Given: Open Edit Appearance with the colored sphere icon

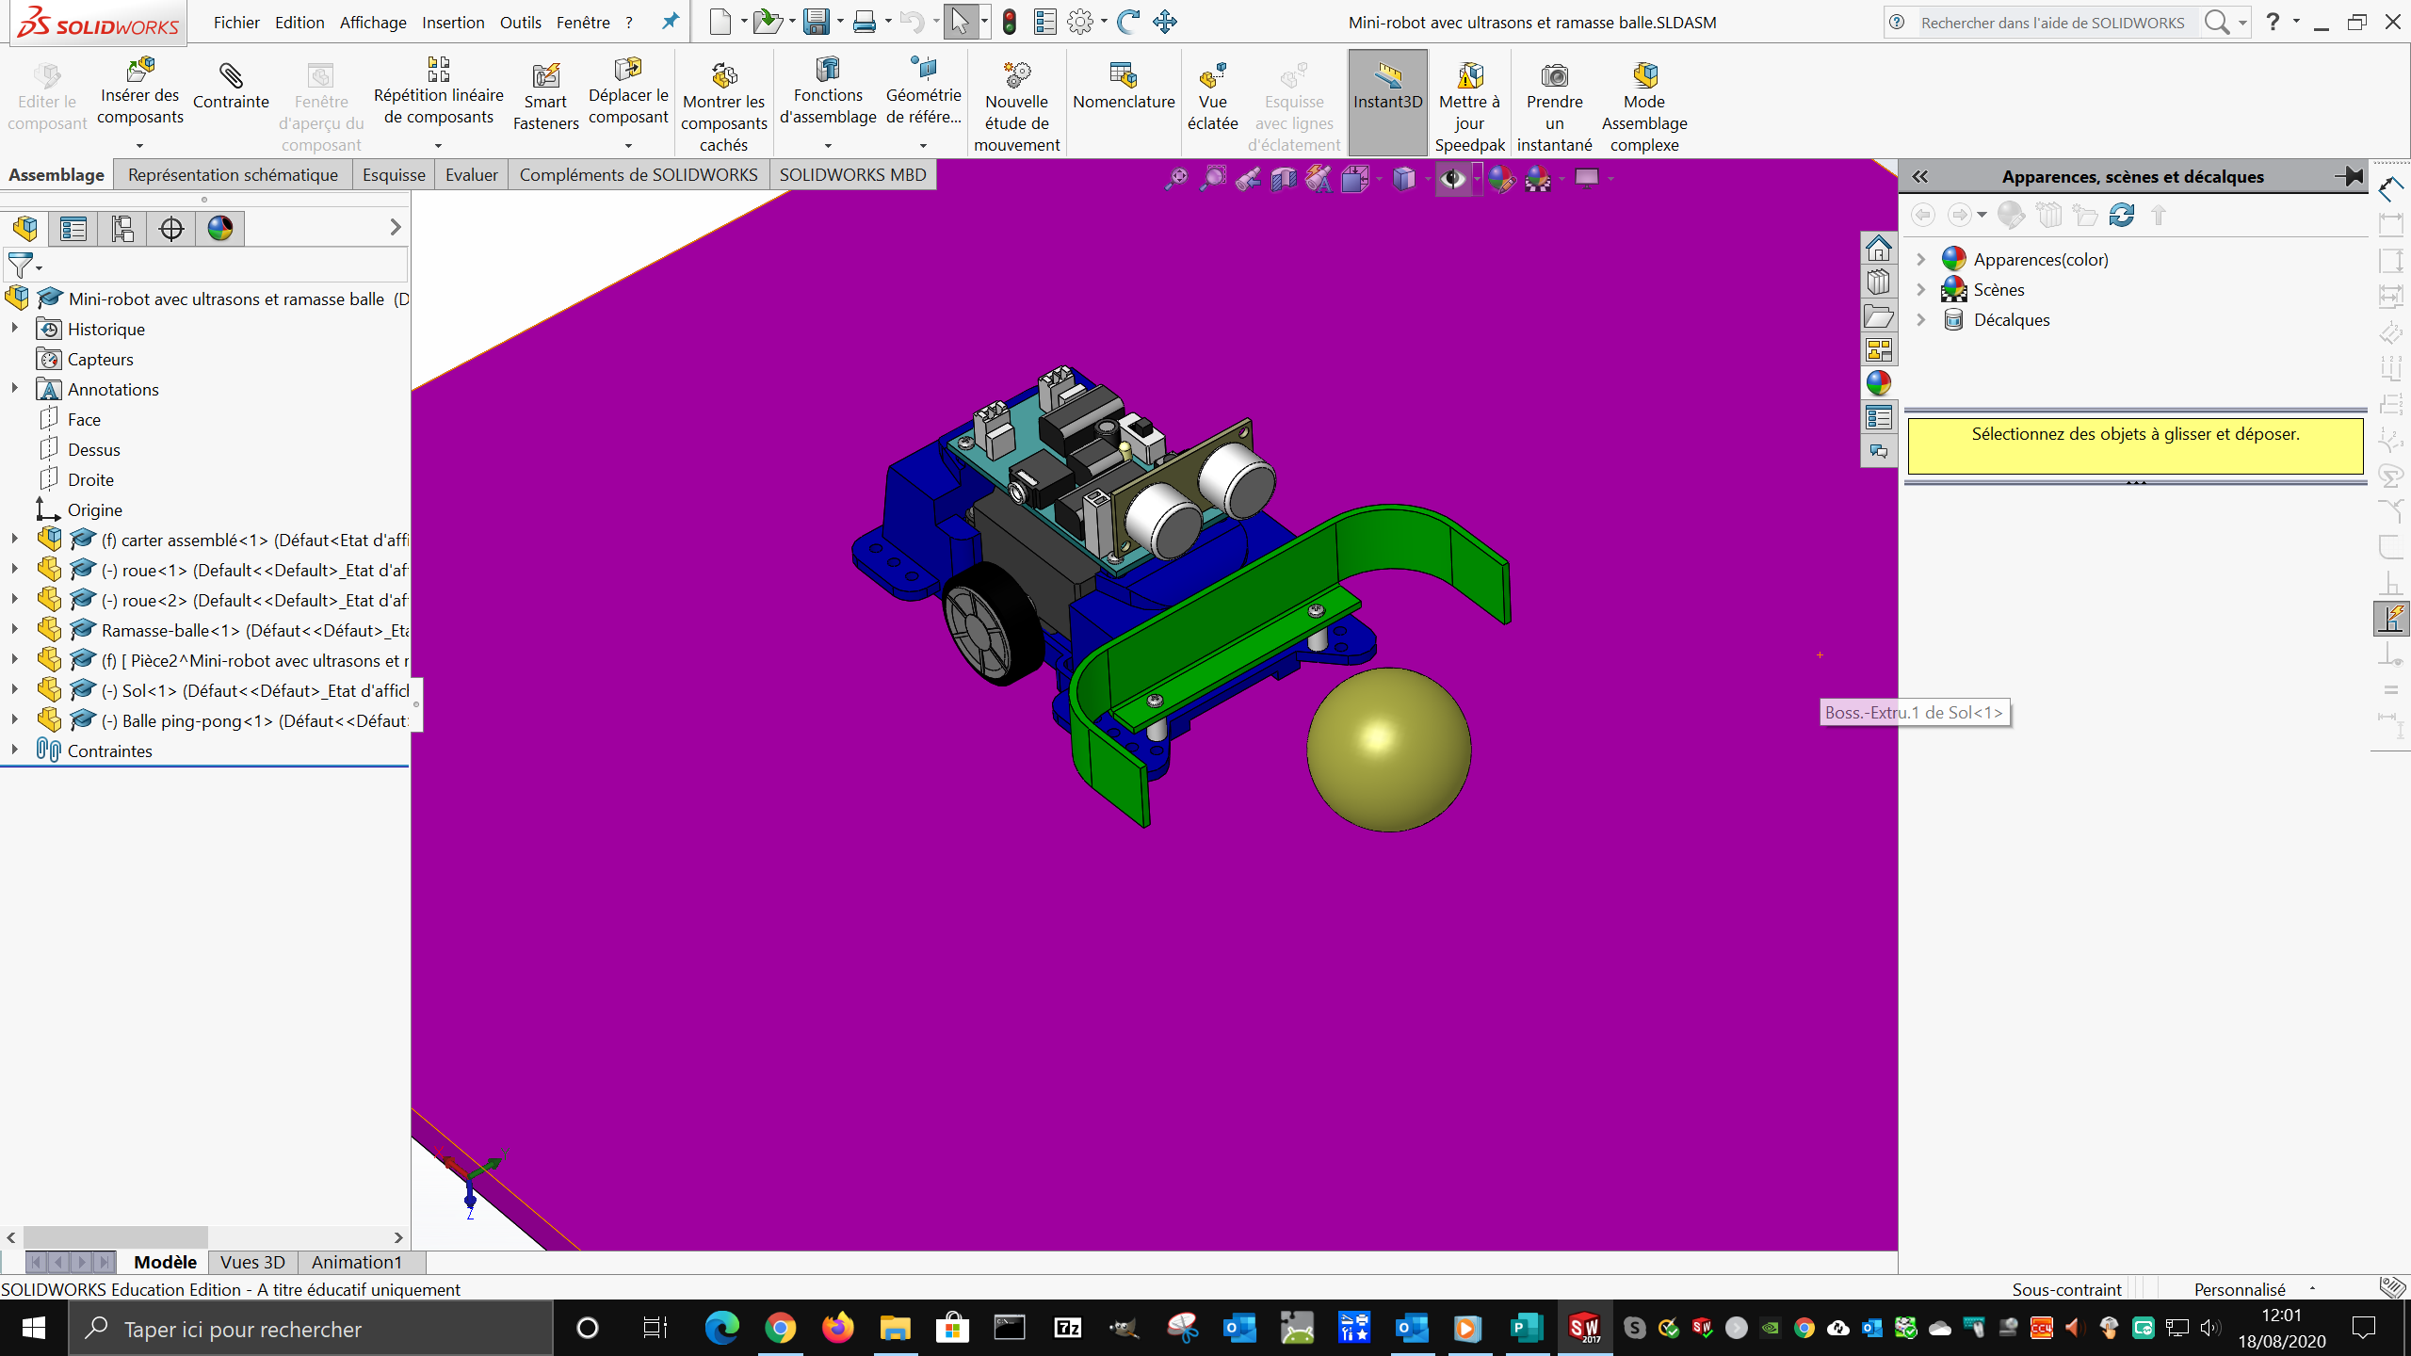Looking at the screenshot, I should (1503, 178).
